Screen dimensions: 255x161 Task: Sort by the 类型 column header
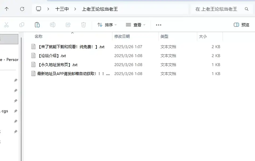(x=164, y=36)
